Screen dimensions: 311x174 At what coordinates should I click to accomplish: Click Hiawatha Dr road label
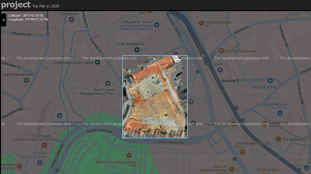pos(21,34)
